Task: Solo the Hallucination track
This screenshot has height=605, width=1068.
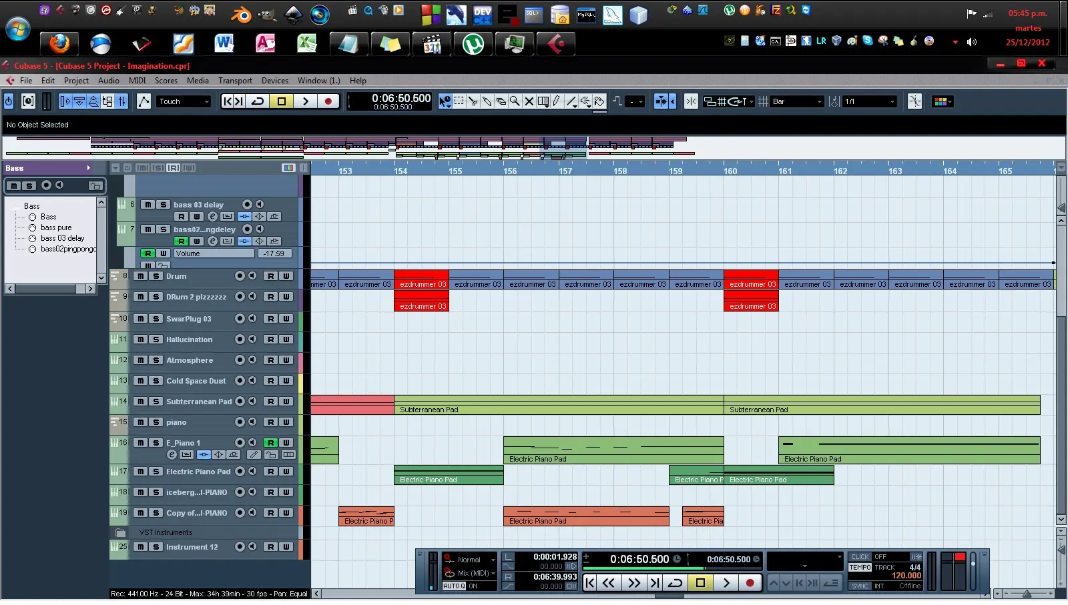Action: 156,340
